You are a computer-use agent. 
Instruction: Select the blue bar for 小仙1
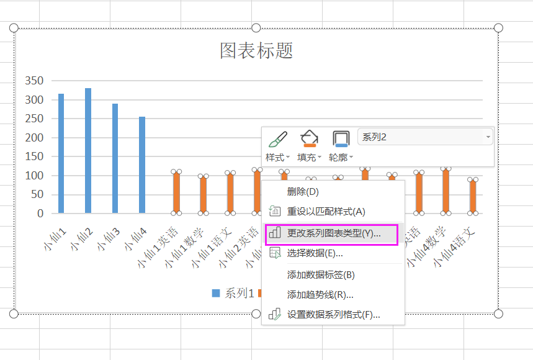click(61, 153)
